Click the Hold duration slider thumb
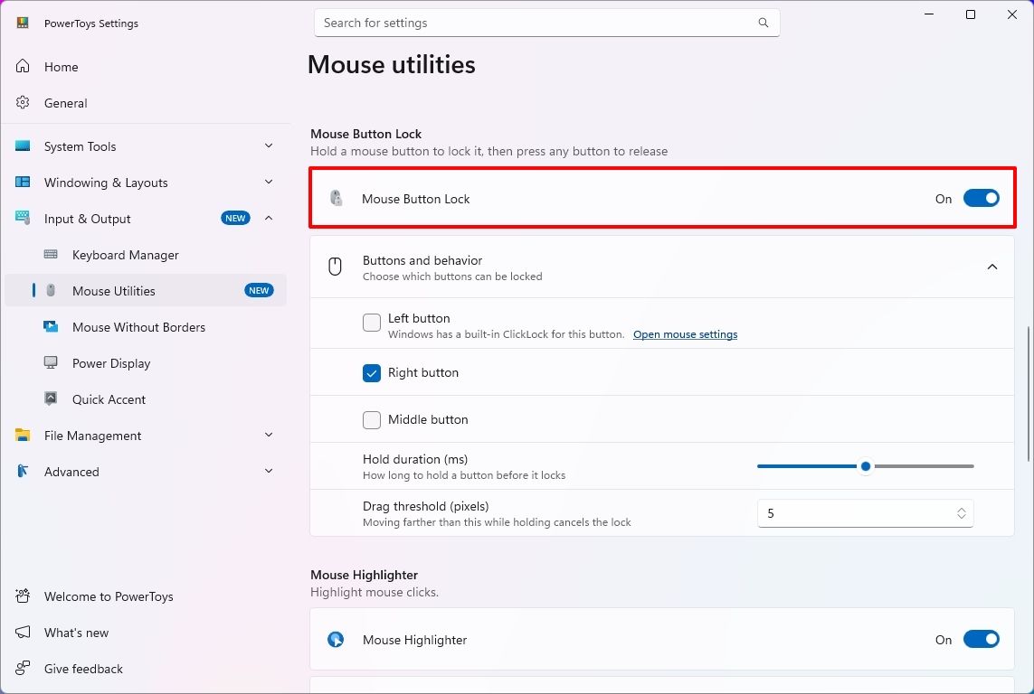 point(866,466)
